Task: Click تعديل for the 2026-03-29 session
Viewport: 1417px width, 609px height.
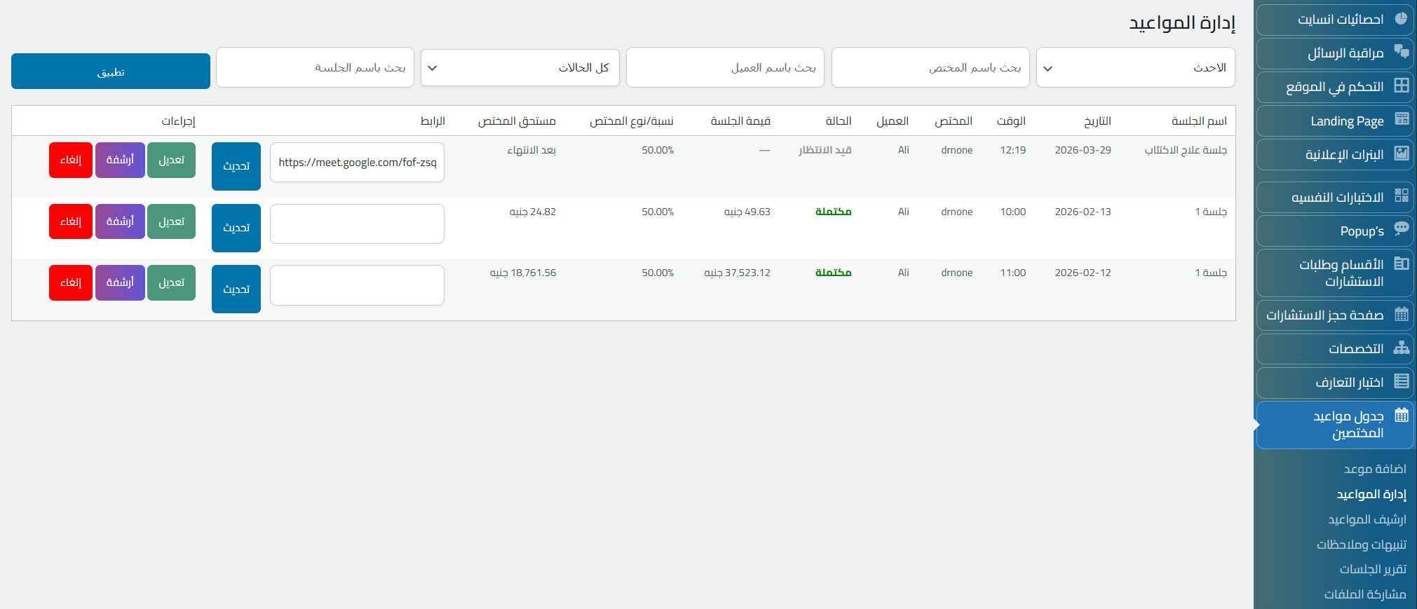Action: [x=172, y=160]
